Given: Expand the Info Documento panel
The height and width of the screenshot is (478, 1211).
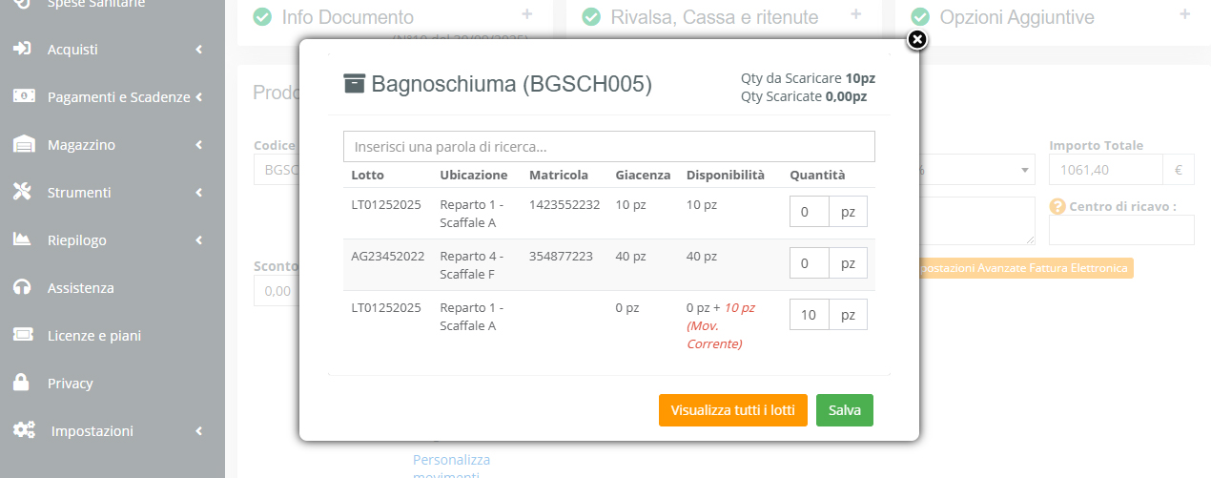Looking at the screenshot, I should (527, 14).
